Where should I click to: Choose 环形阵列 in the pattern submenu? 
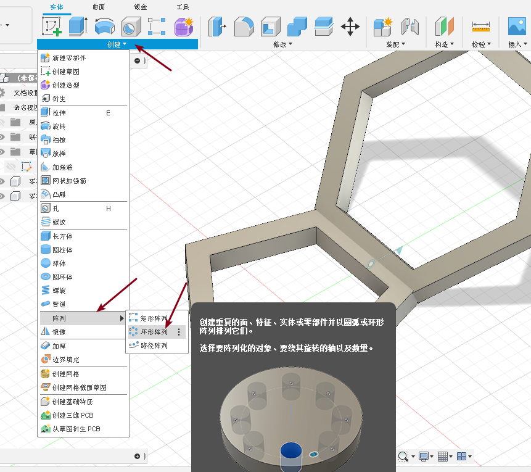pyautogui.click(x=157, y=332)
